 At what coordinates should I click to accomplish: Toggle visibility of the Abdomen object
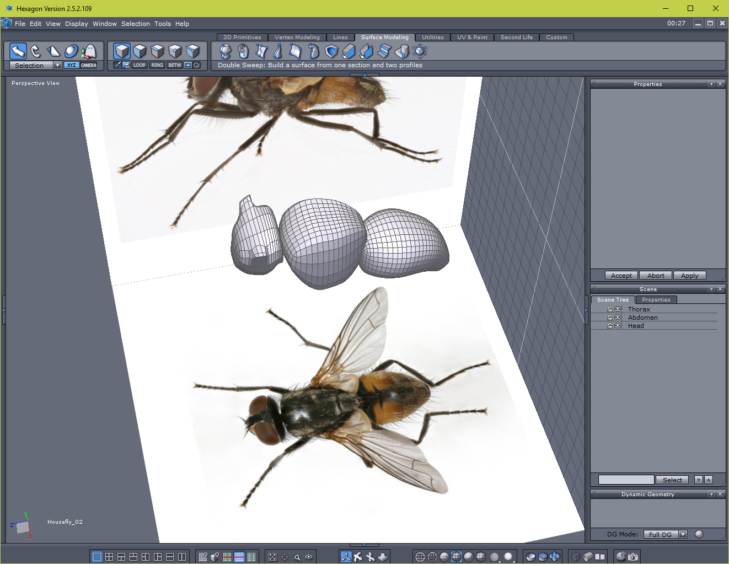click(x=618, y=318)
